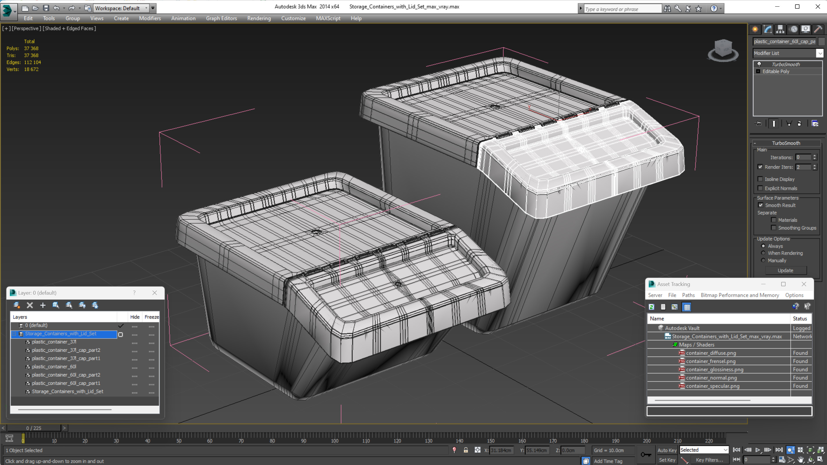Click the Play Animation button
The width and height of the screenshot is (827, 465).
[758, 450]
